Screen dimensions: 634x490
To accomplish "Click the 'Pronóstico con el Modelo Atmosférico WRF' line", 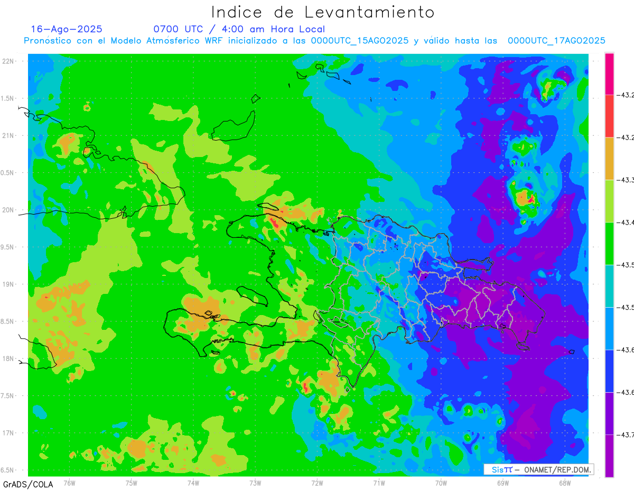I will [x=314, y=41].
